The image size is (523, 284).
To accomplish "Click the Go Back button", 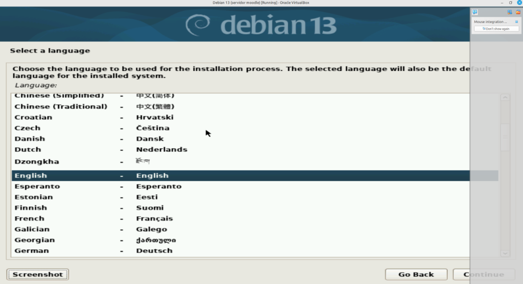I will [x=416, y=274].
